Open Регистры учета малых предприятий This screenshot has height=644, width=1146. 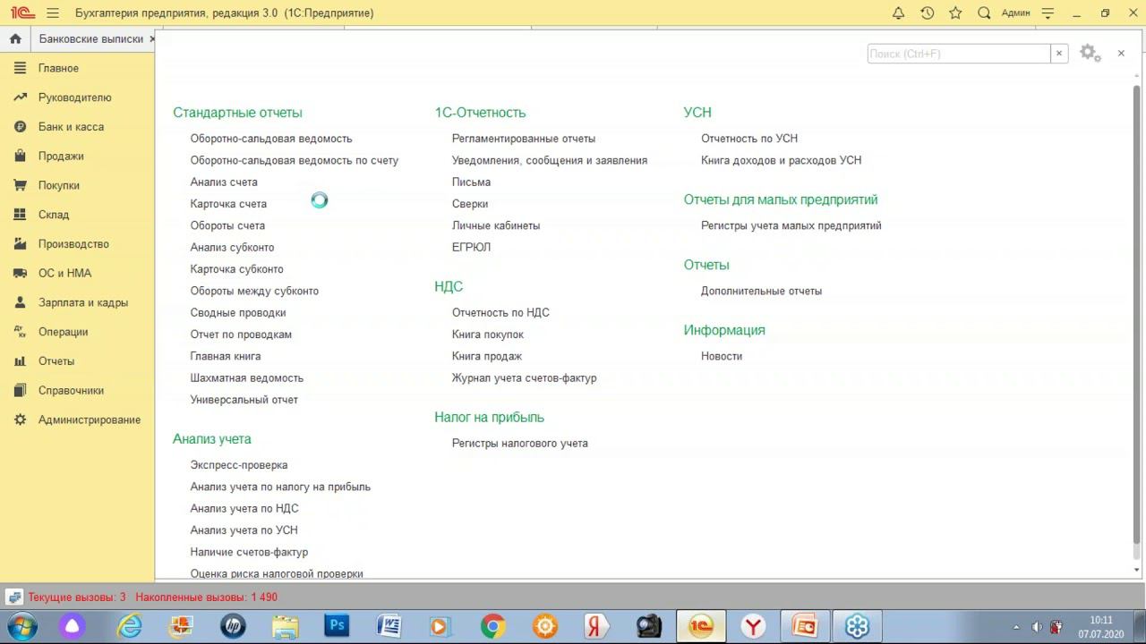tap(791, 225)
